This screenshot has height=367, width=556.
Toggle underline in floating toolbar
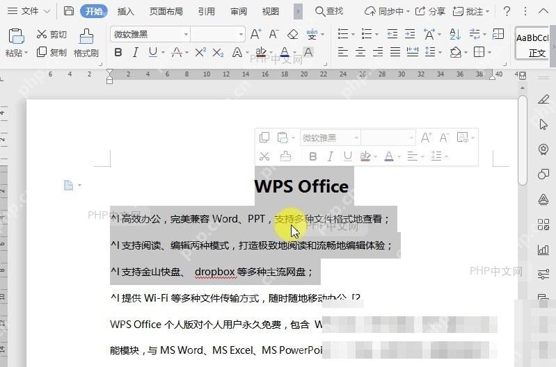point(347,156)
